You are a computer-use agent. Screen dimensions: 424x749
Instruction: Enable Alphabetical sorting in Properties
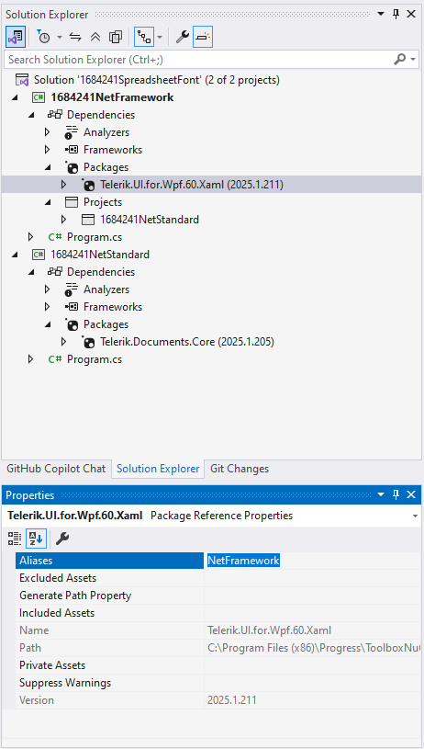pos(35,539)
